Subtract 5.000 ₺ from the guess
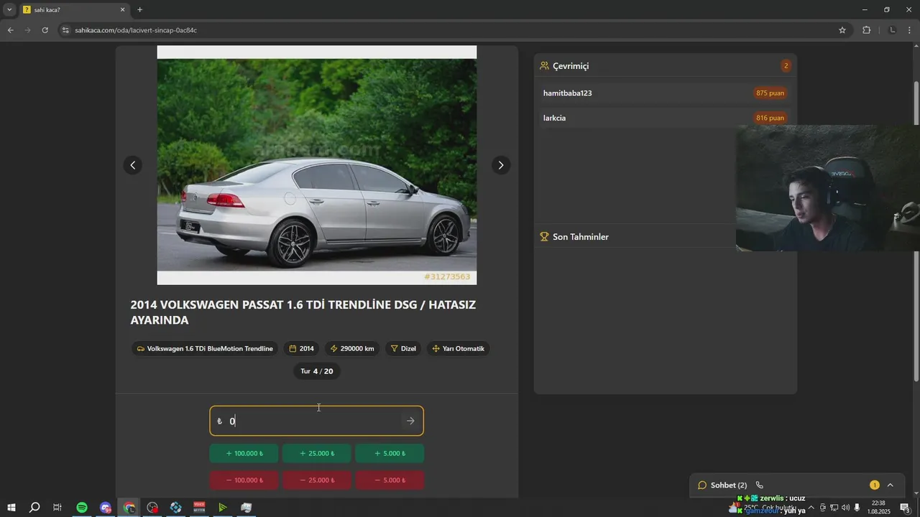Screen dimensions: 920x517 pyautogui.click(x=390, y=480)
